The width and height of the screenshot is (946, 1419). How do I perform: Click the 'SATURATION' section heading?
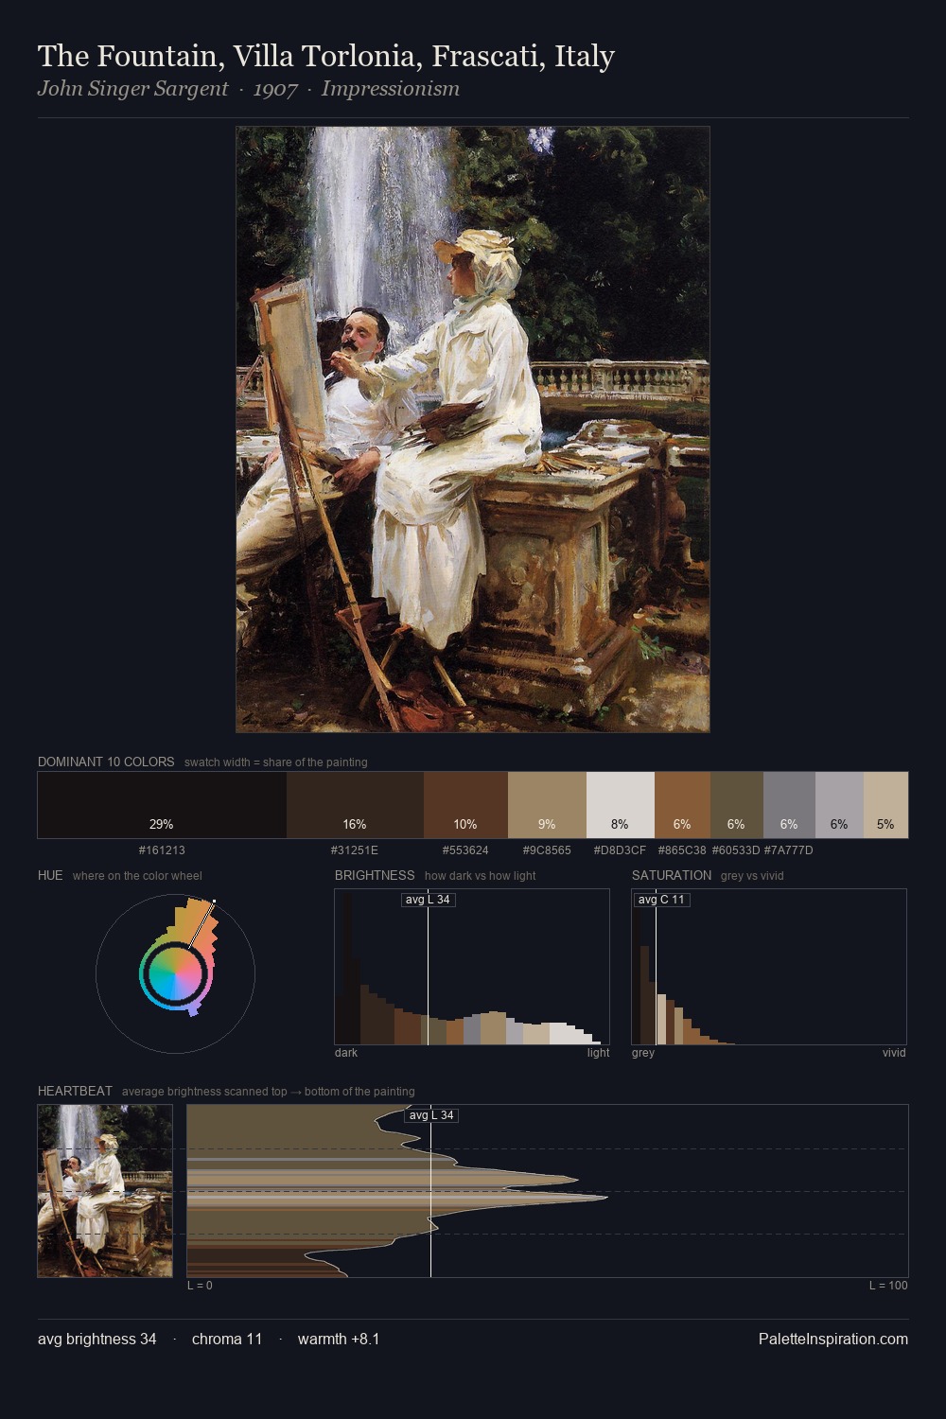coord(672,875)
